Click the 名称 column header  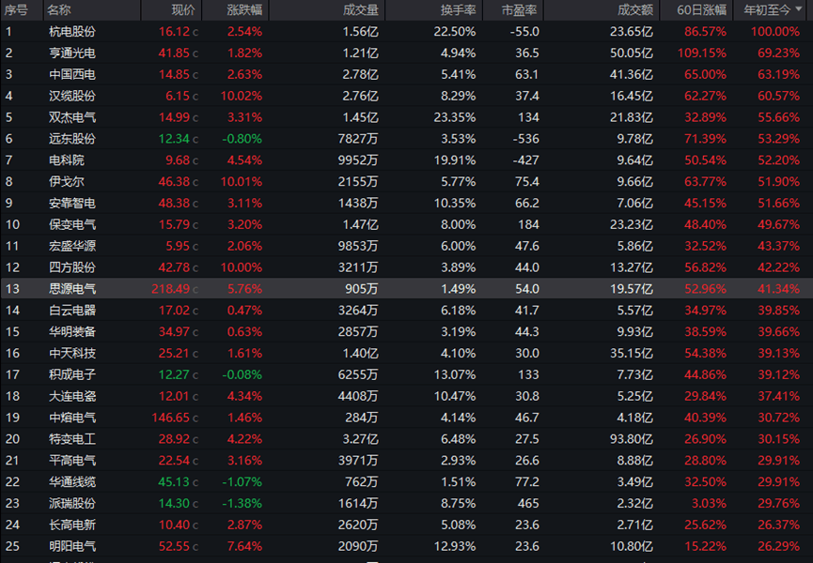tap(58, 9)
